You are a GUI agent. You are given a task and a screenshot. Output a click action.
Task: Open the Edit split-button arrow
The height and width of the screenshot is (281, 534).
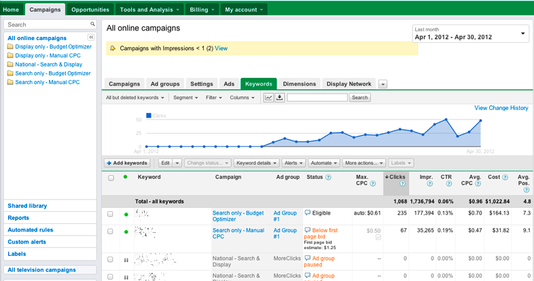pyautogui.click(x=177, y=163)
